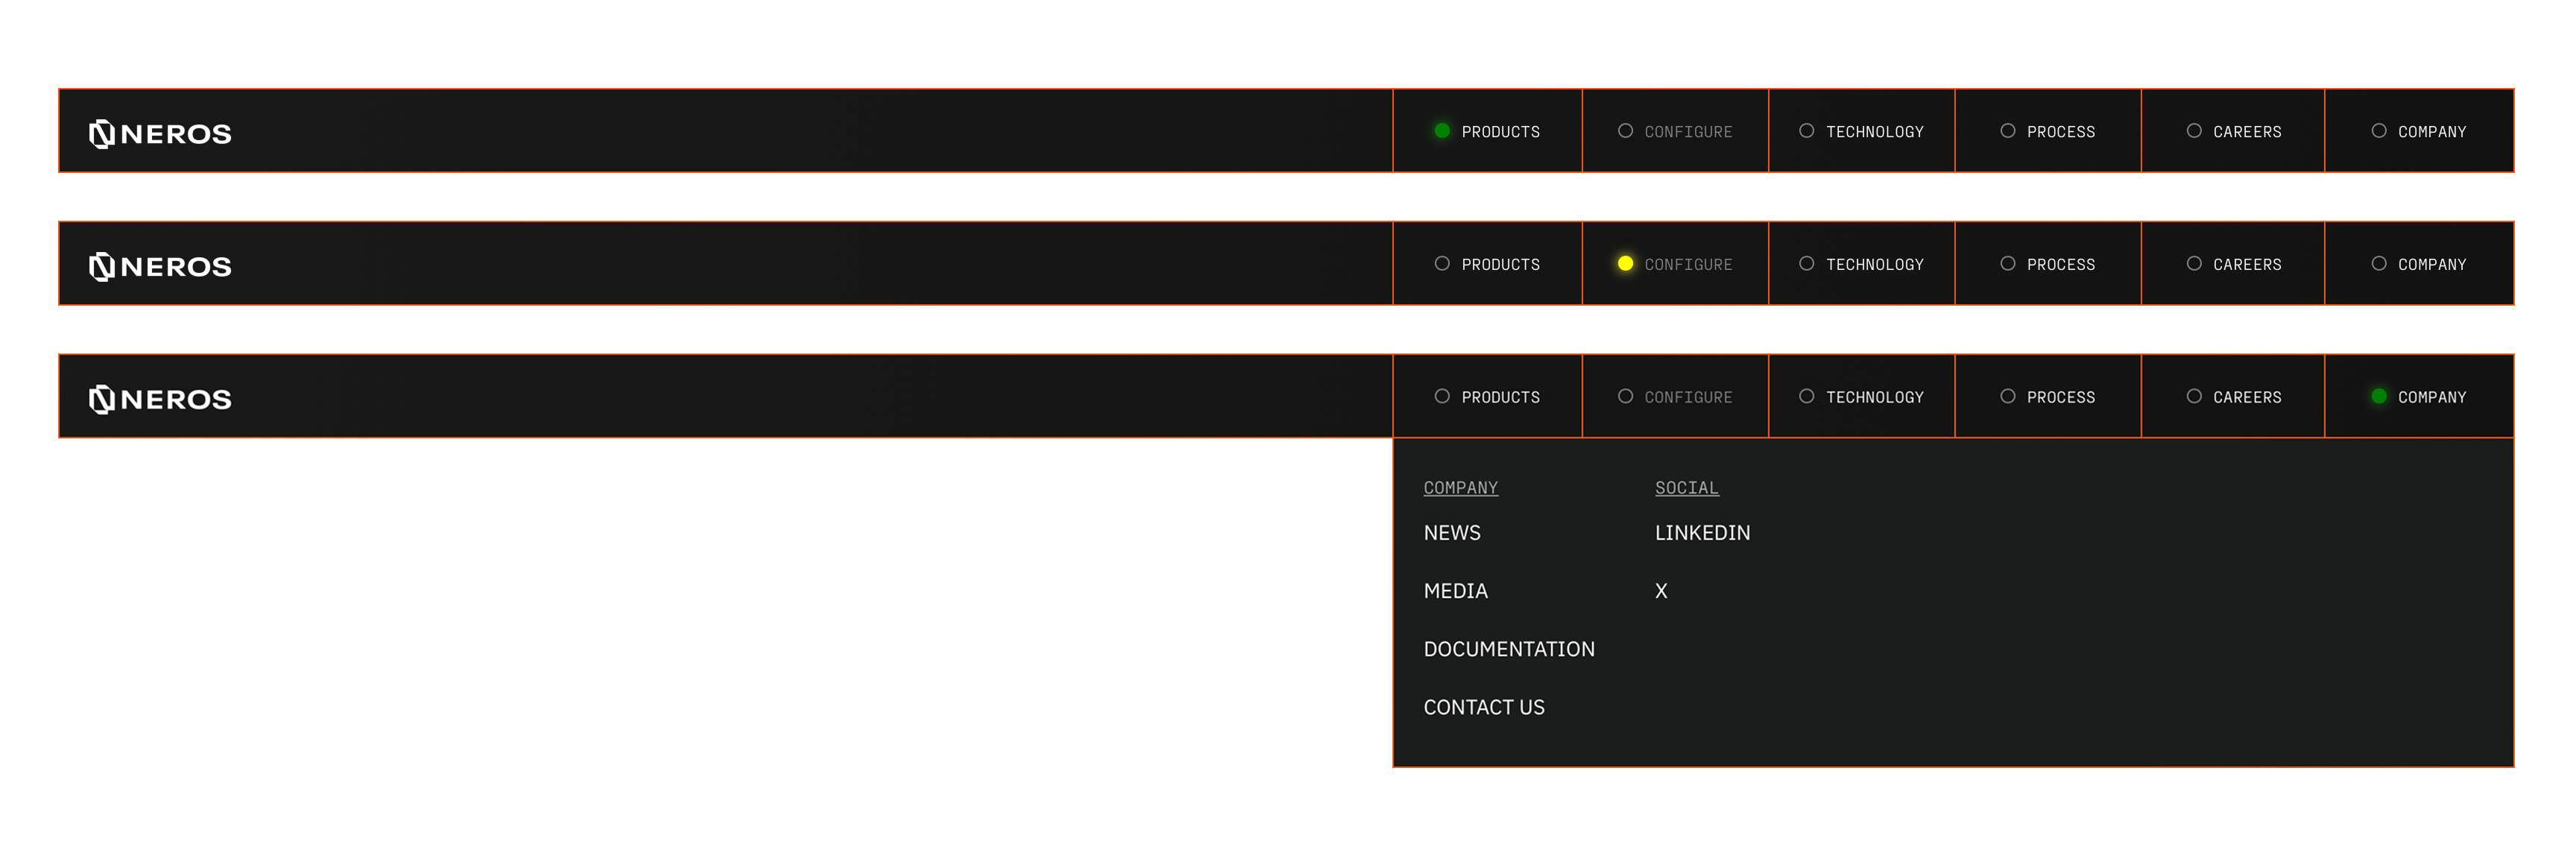Click Contact Us in the dropdown
This screenshot has width=2576, height=856.
1483,707
